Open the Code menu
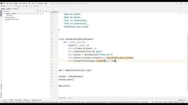This screenshot has width=188, height=105. coord(21,3)
